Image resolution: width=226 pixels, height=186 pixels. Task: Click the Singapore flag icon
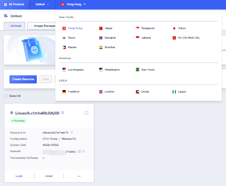tap(137, 28)
